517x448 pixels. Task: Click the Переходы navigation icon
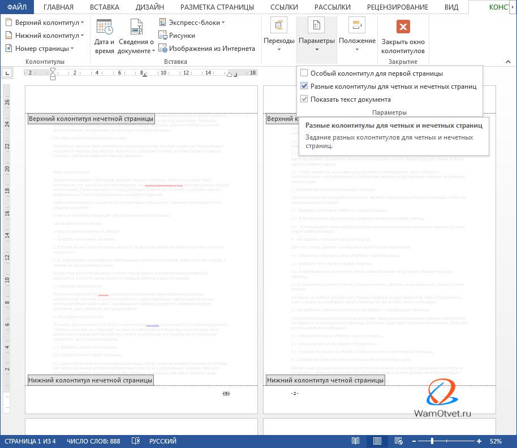279,25
